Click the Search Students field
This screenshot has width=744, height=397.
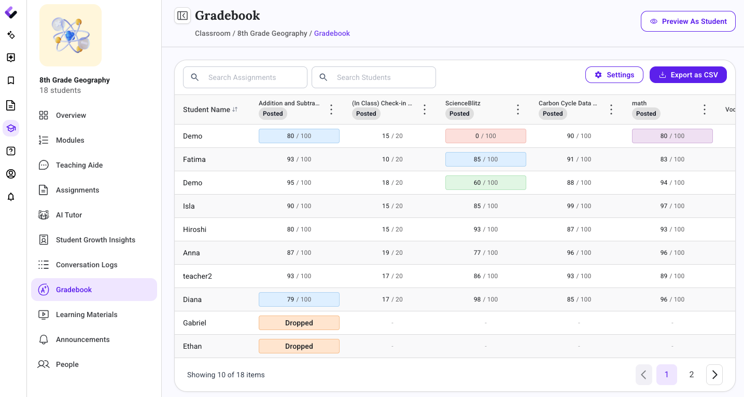[x=374, y=77]
